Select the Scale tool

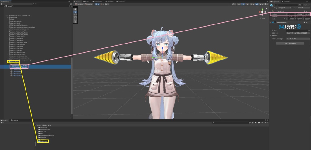point(75,17)
